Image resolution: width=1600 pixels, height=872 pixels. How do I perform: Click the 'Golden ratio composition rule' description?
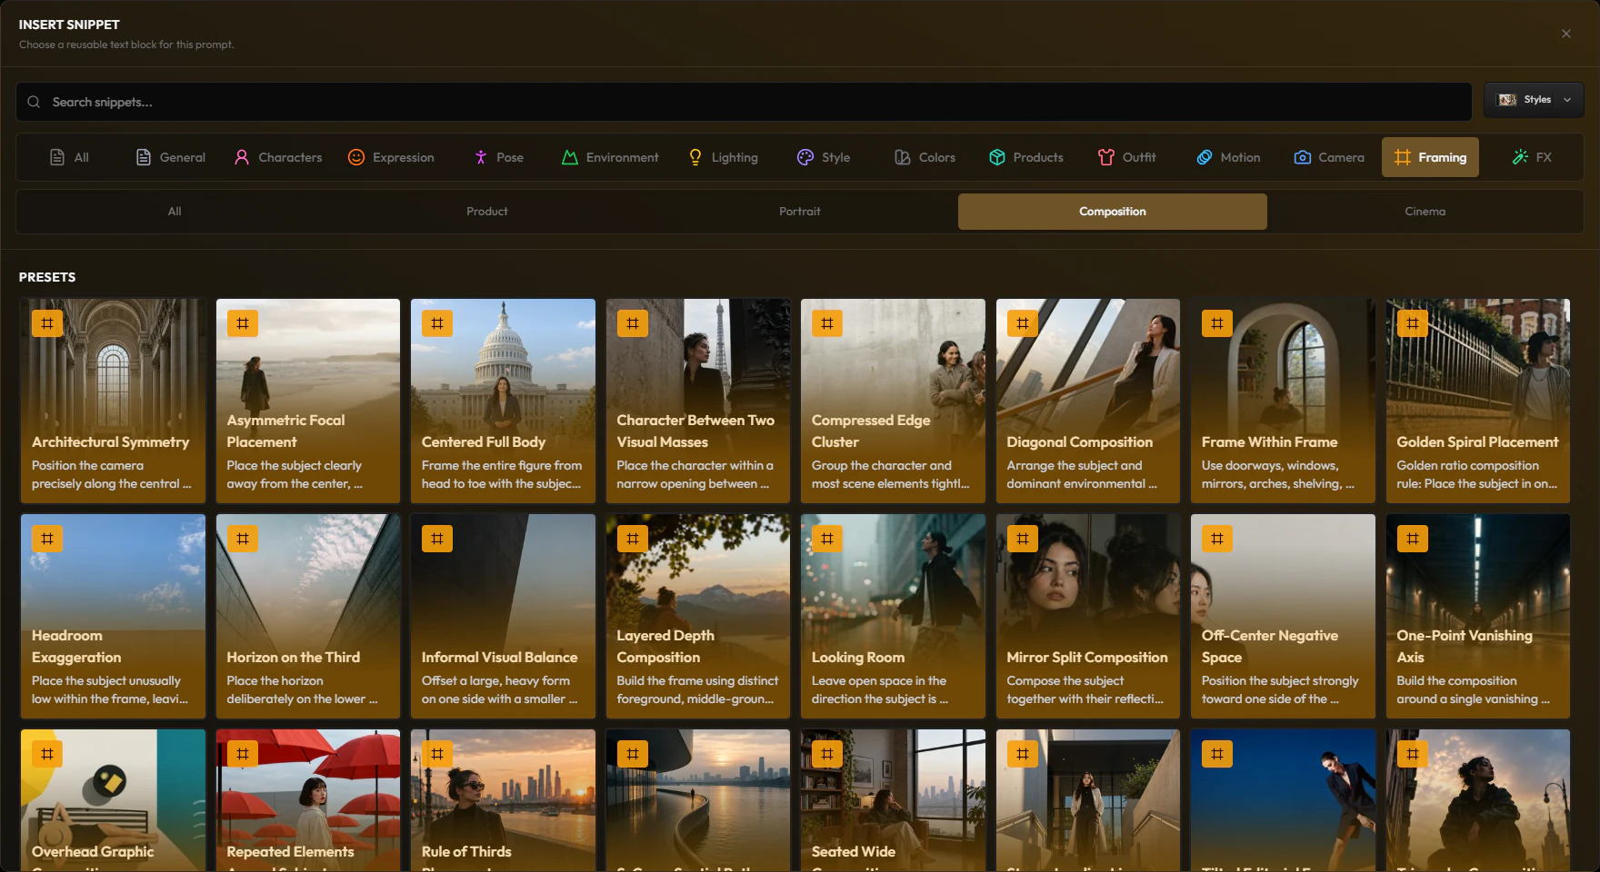1477,474
